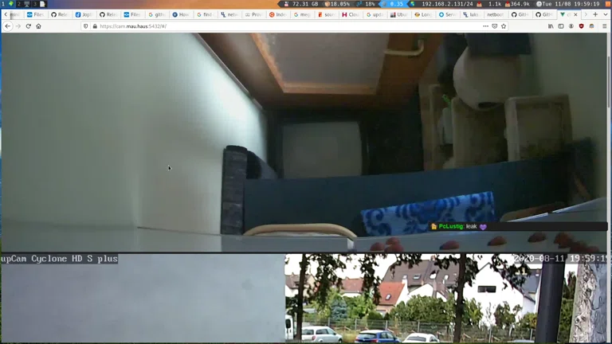
Task: Click the Tue 11/08 clock in status bar
Action: click(568, 3)
